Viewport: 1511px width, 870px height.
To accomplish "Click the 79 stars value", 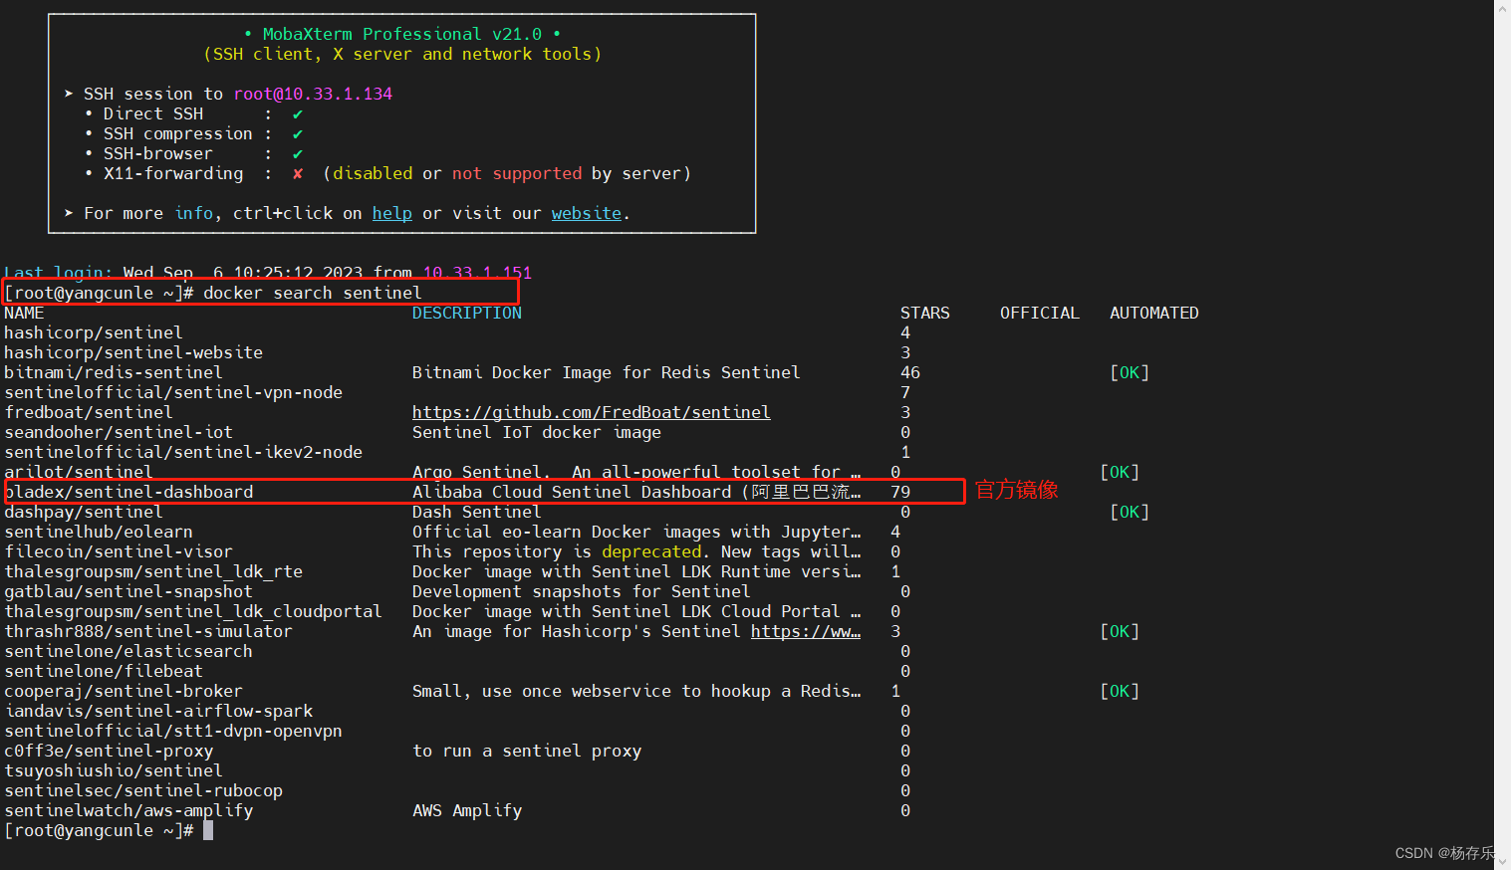I will pyautogui.click(x=900, y=492).
